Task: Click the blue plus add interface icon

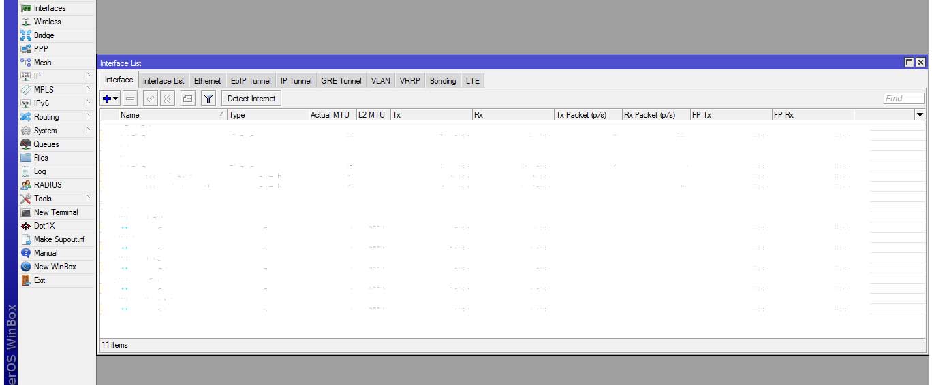Action: (x=107, y=99)
